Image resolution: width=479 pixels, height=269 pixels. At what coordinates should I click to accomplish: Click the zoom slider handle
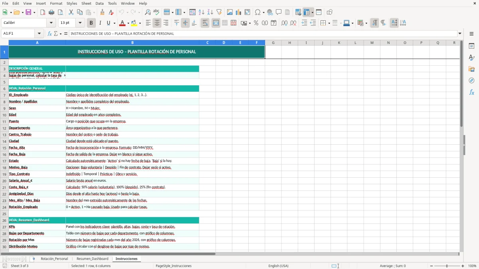447,266
